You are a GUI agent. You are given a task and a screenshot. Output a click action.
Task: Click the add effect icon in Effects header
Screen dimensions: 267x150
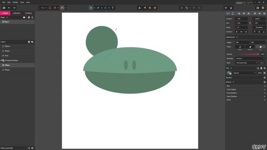click(264, 82)
